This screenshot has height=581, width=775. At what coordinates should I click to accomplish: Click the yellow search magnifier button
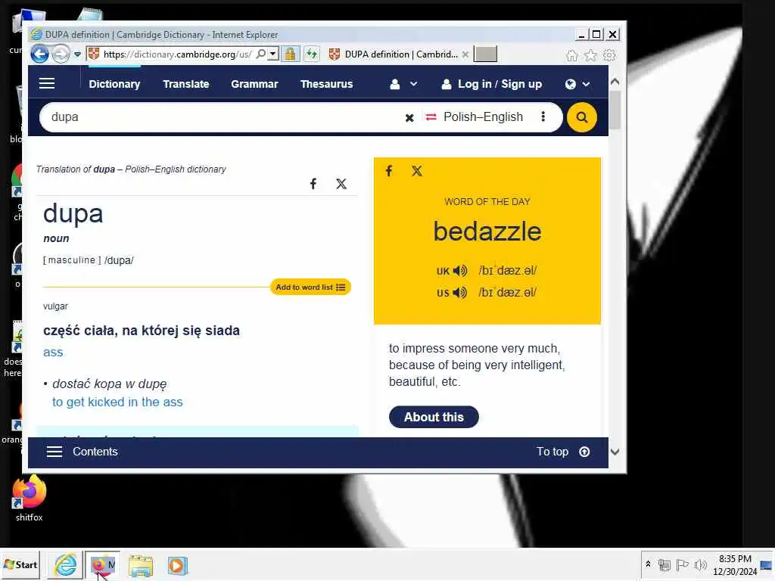click(582, 117)
